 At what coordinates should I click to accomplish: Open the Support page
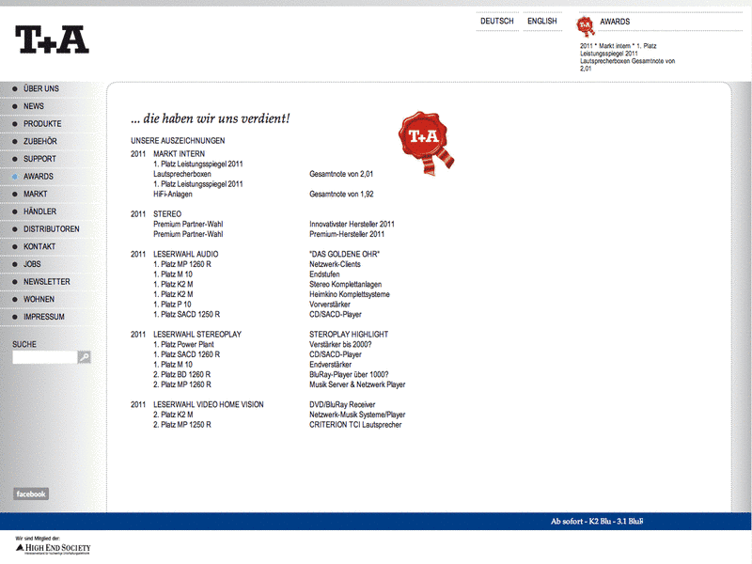[39, 159]
